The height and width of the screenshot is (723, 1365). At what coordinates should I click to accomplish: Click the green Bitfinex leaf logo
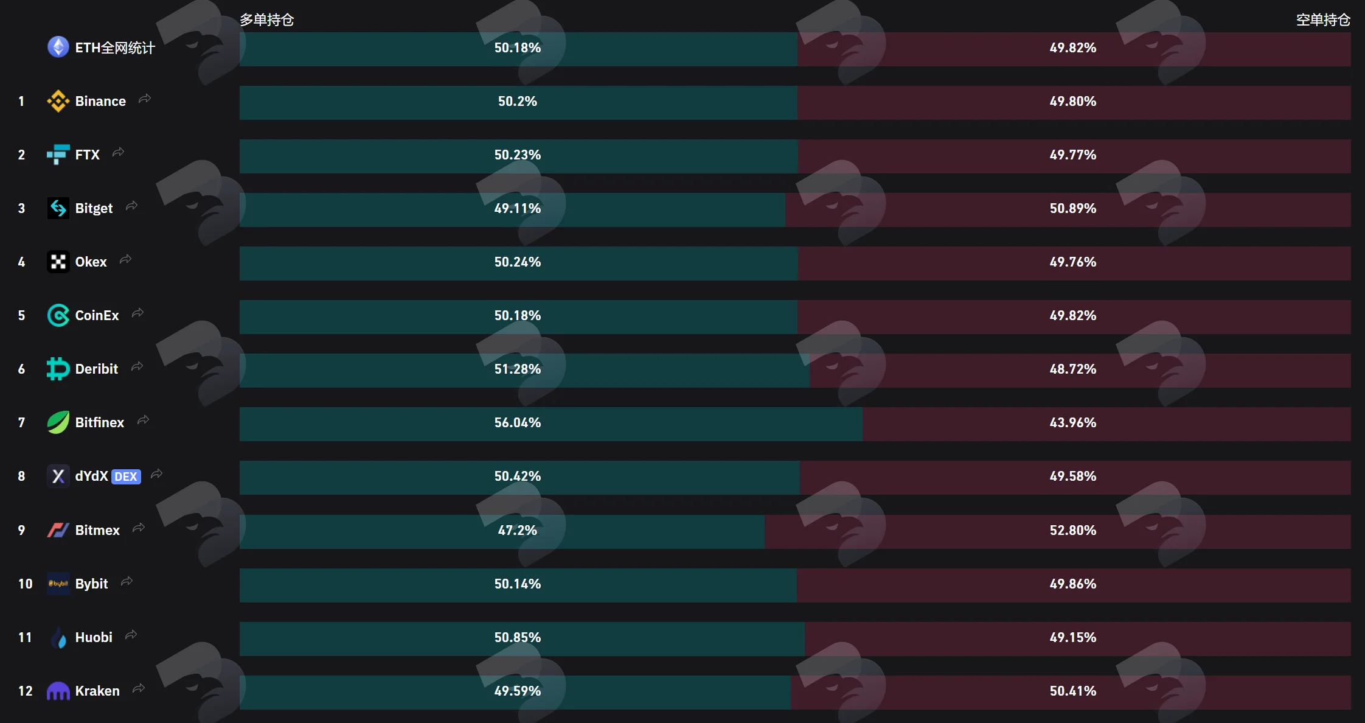[58, 422]
